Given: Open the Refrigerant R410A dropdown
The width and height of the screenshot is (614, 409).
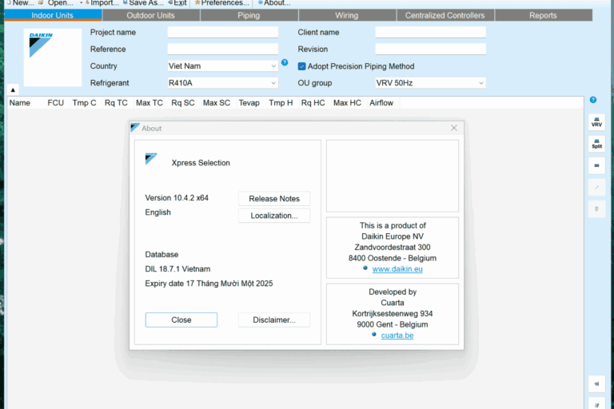Looking at the screenshot, I should coord(222,82).
